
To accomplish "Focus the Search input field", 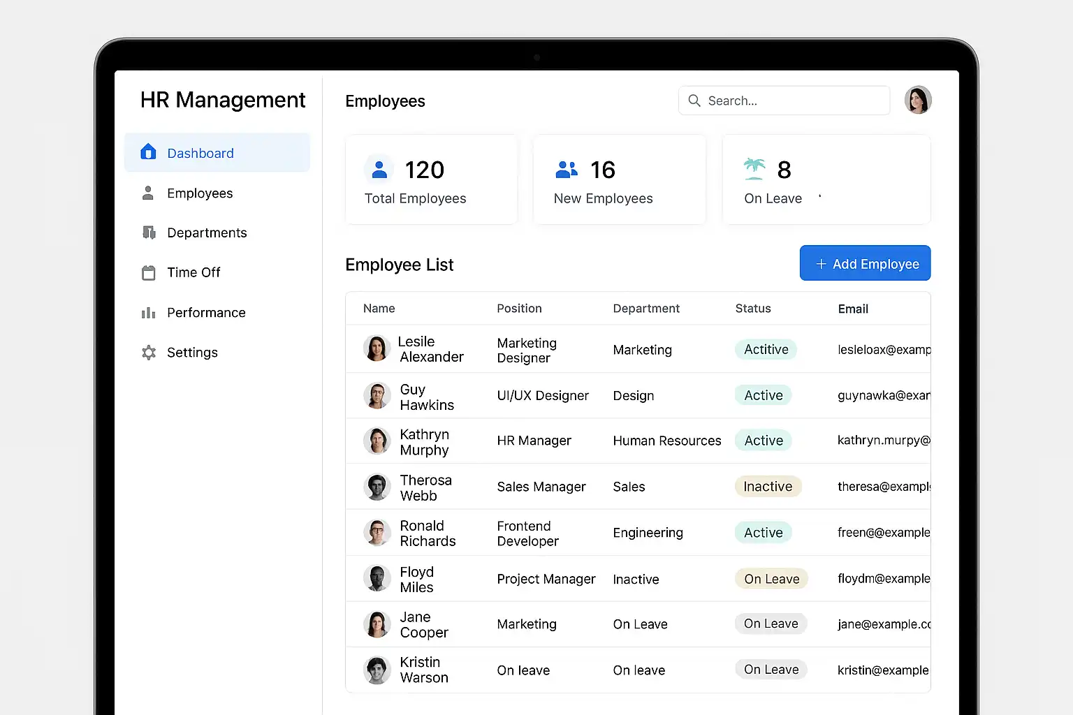I will click(784, 101).
